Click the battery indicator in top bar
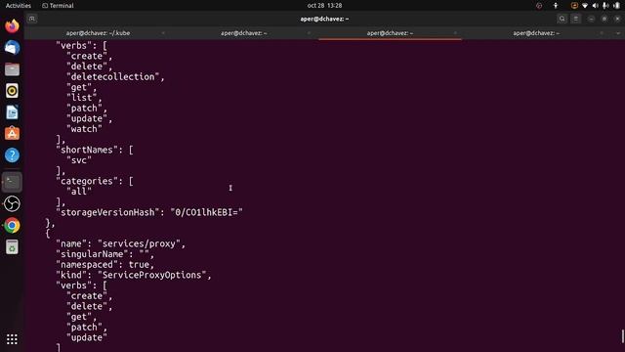Screen dimensions: 625x352 [x=616, y=6]
